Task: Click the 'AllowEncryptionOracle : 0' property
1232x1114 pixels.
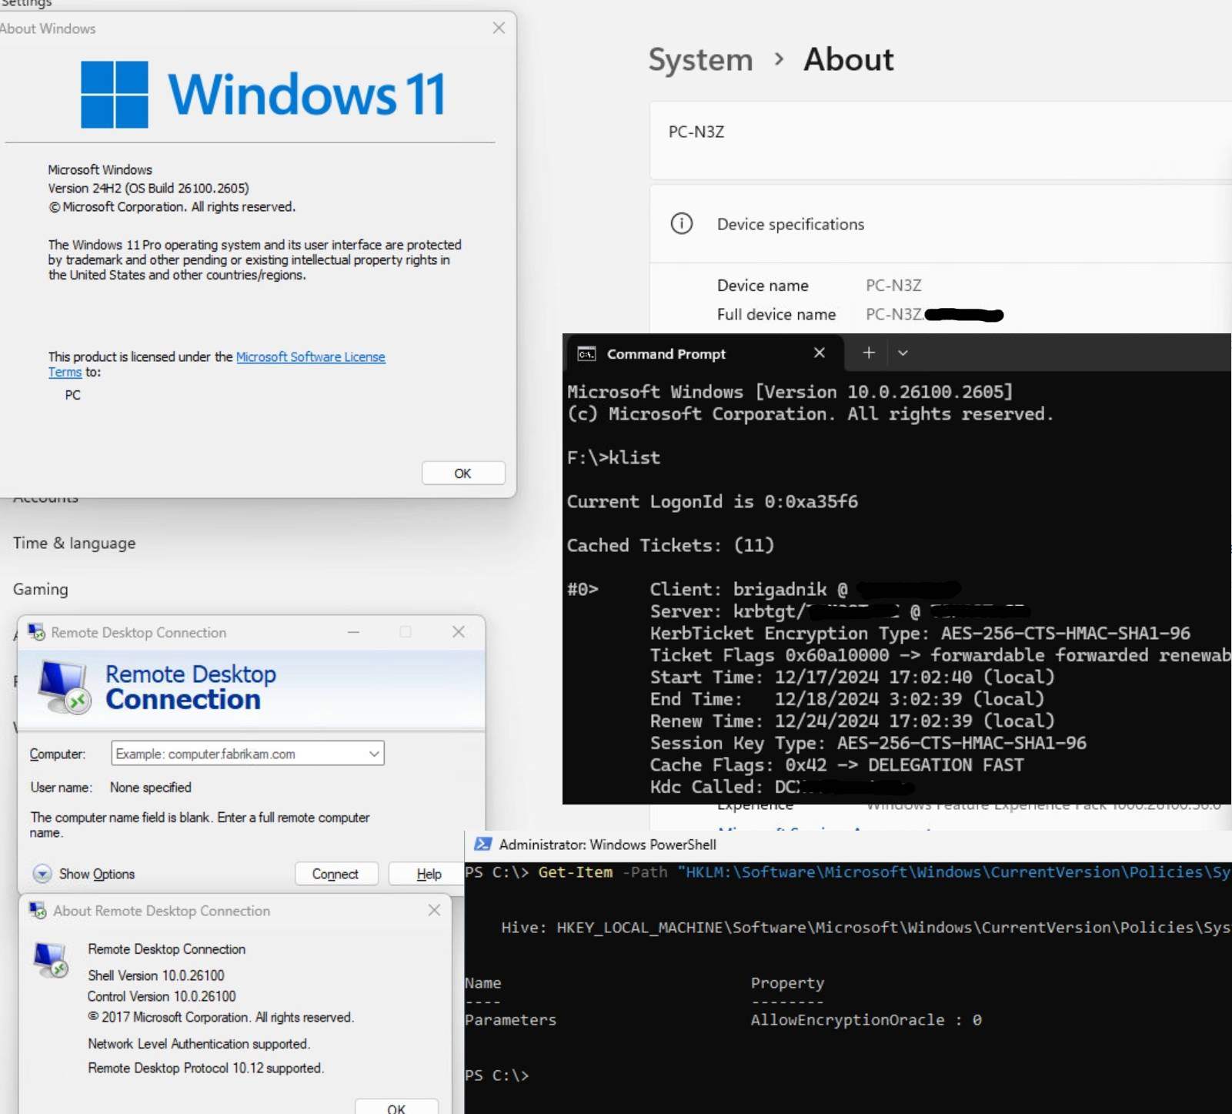Action: tap(866, 1020)
